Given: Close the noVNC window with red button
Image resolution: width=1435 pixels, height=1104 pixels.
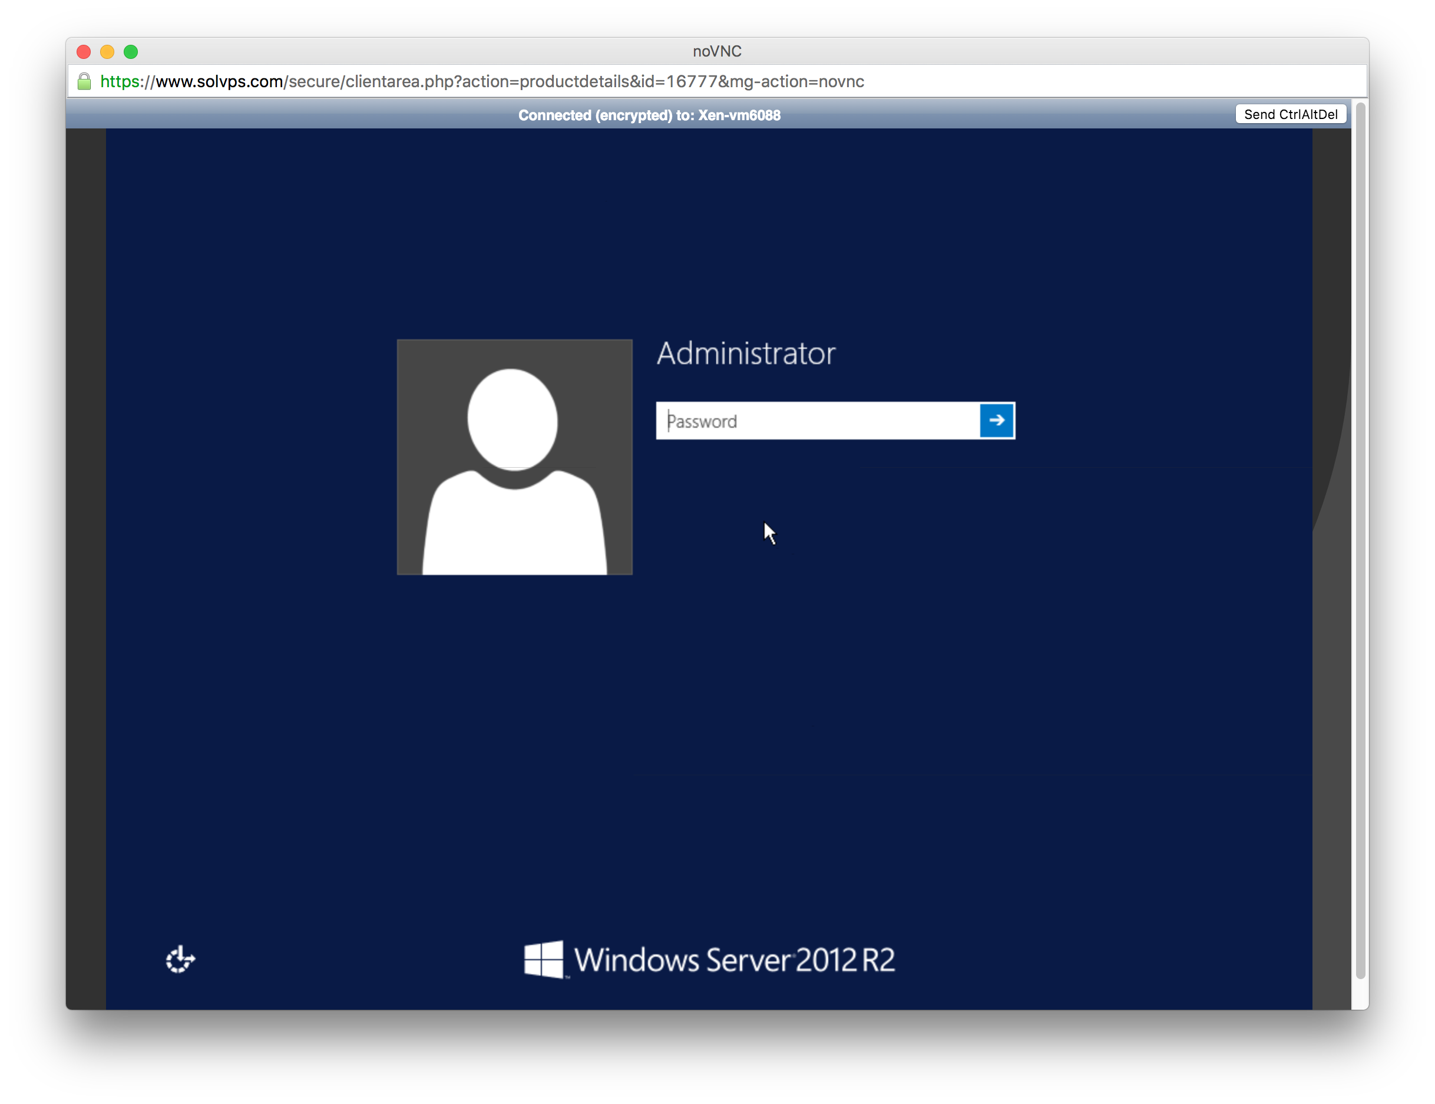Looking at the screenshot, I should 84,51.
